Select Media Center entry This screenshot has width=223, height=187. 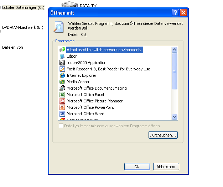(x=78, y=82)
